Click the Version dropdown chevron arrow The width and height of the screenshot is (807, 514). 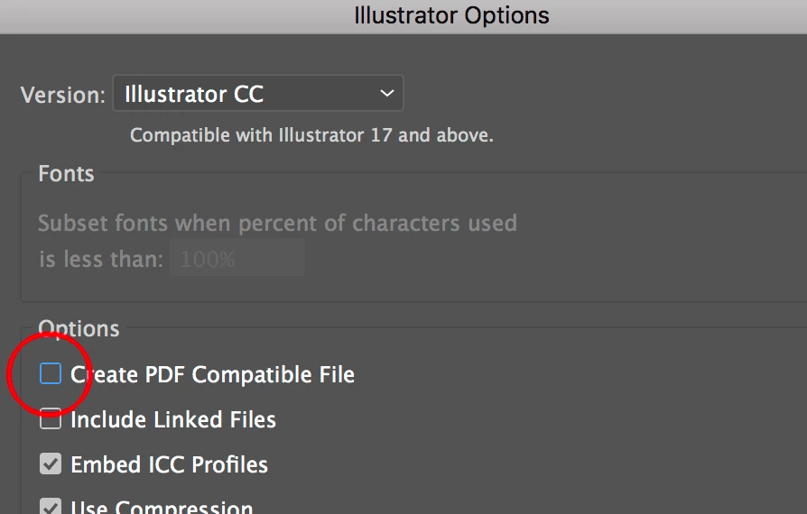(x=387, y=94)
